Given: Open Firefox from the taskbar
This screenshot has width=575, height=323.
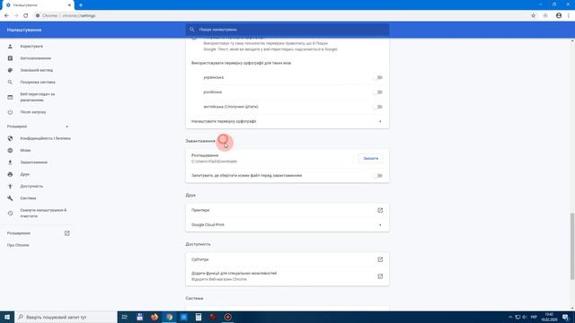Looking at the screenshot, I should (155, 317).
